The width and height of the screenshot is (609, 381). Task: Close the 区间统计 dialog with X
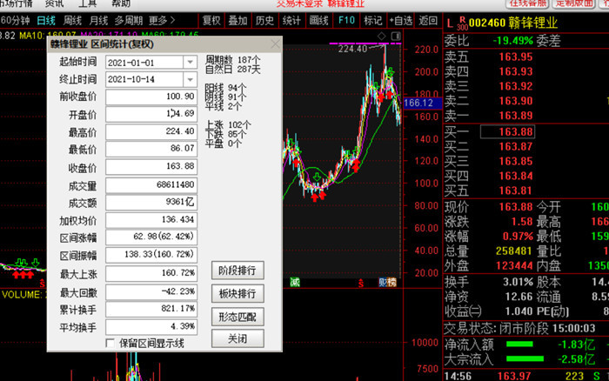tap(276, 43)
